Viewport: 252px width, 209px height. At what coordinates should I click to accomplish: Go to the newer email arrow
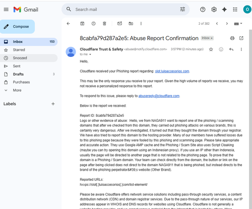[217, 24]
